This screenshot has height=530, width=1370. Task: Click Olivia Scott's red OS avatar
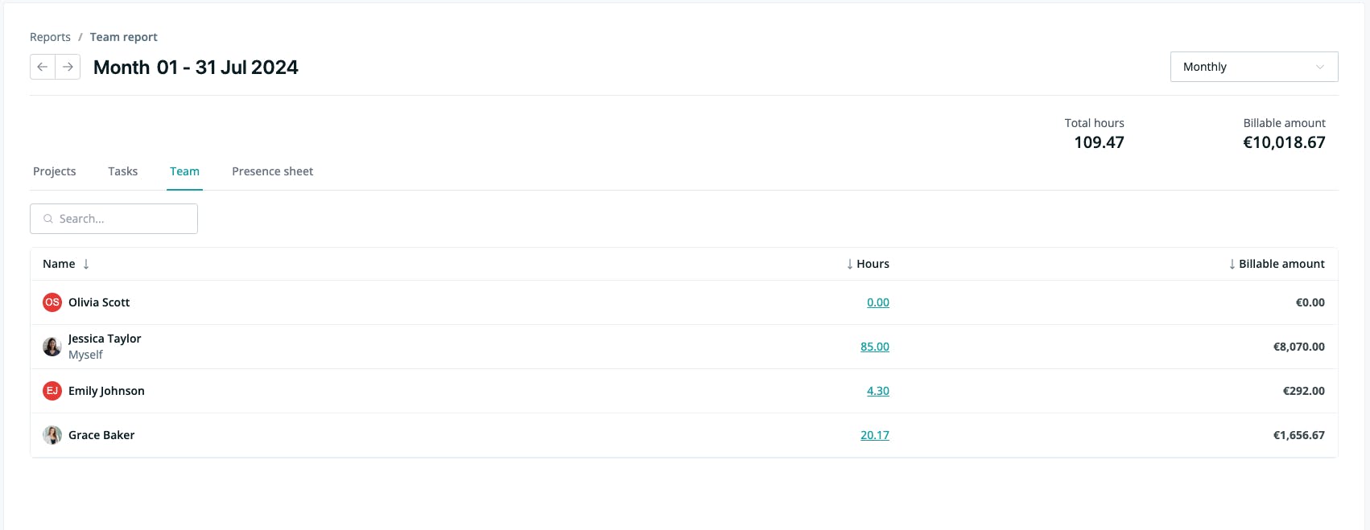[x=52, y=302]
